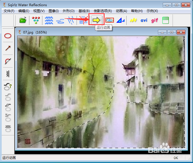Click the outline help question mark icon

tap(8, 87)
